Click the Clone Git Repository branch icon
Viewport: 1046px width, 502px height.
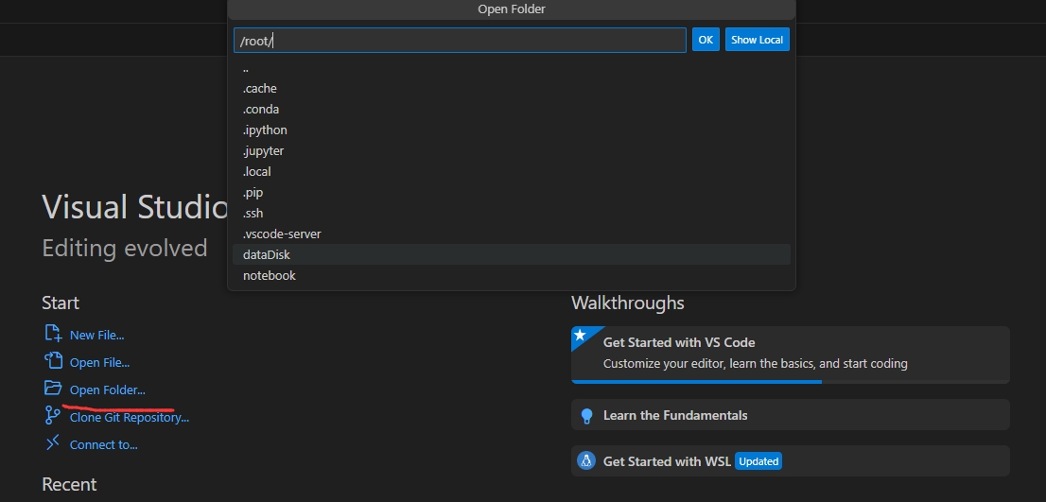point(53,416)
